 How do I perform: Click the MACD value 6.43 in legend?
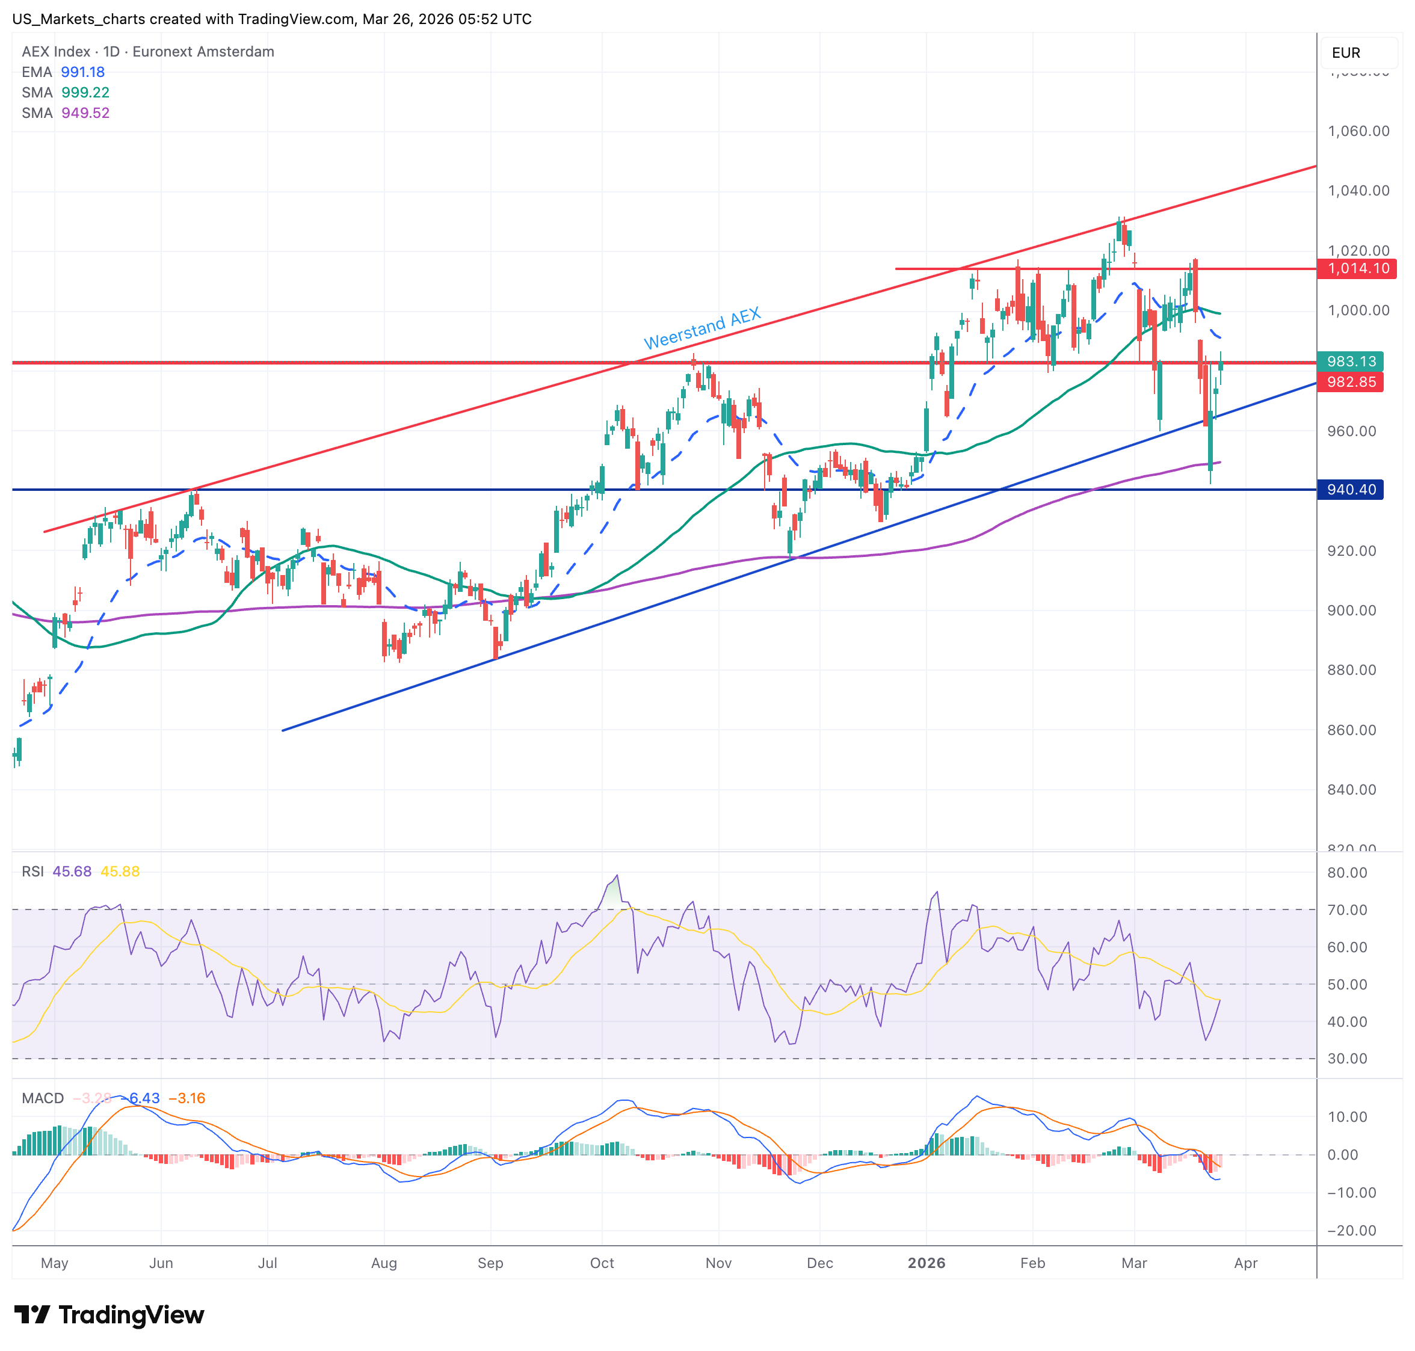(x=144, y=1098)
